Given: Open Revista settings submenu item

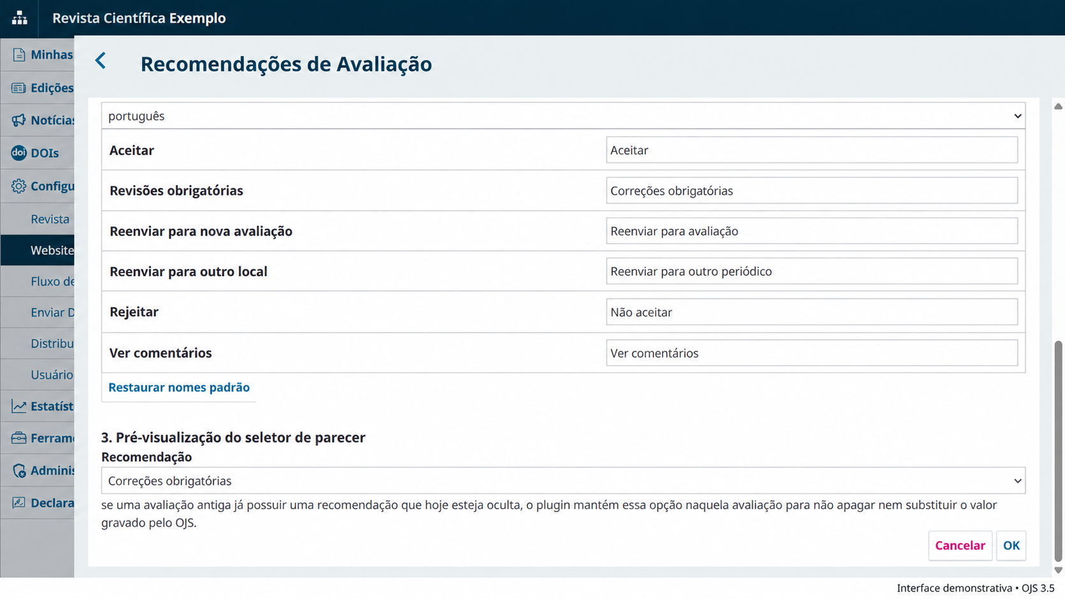Looking at the screenshot, I should pos(50,219).
